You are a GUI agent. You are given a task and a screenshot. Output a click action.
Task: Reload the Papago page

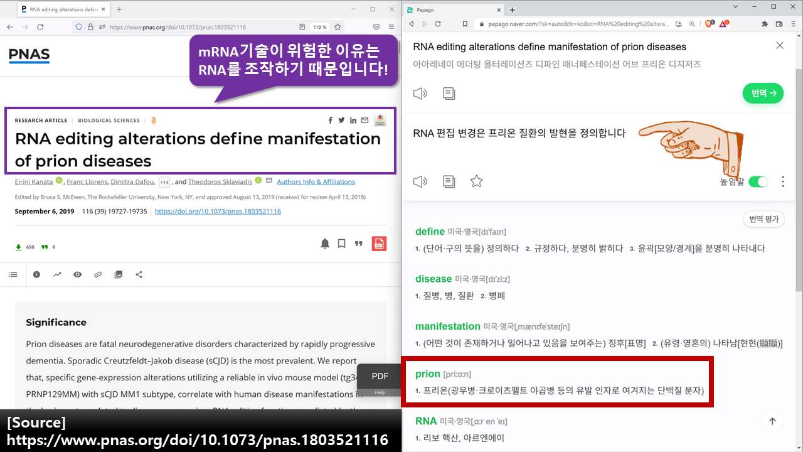(x=438, y=24)
